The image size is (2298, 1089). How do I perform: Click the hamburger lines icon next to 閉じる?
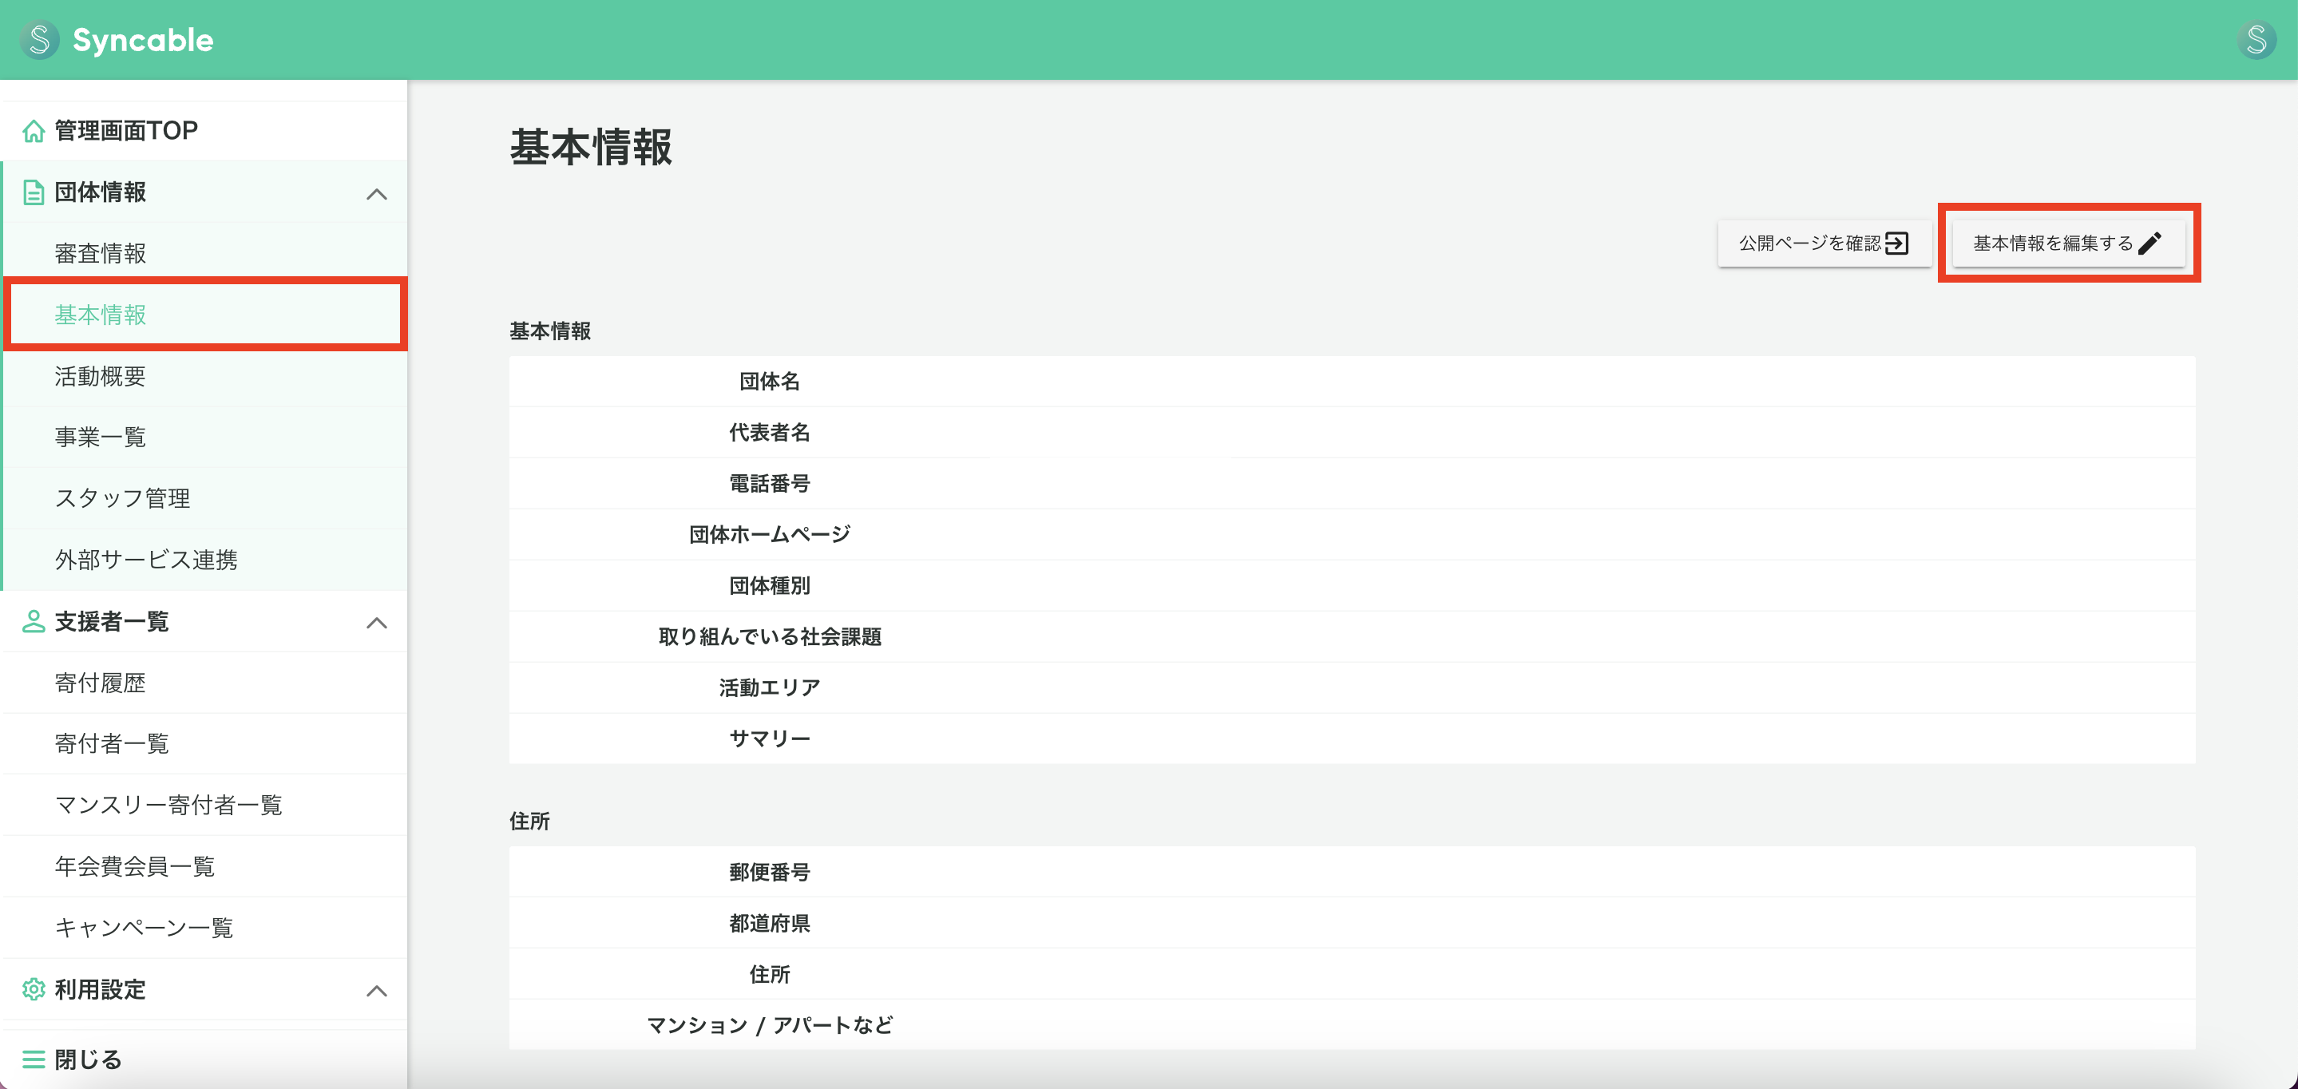point(34,1059)
